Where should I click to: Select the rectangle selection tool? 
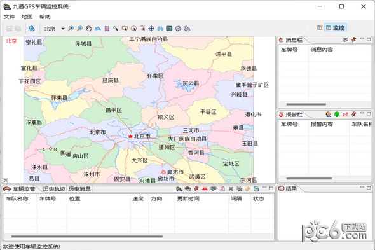[125, 29]
